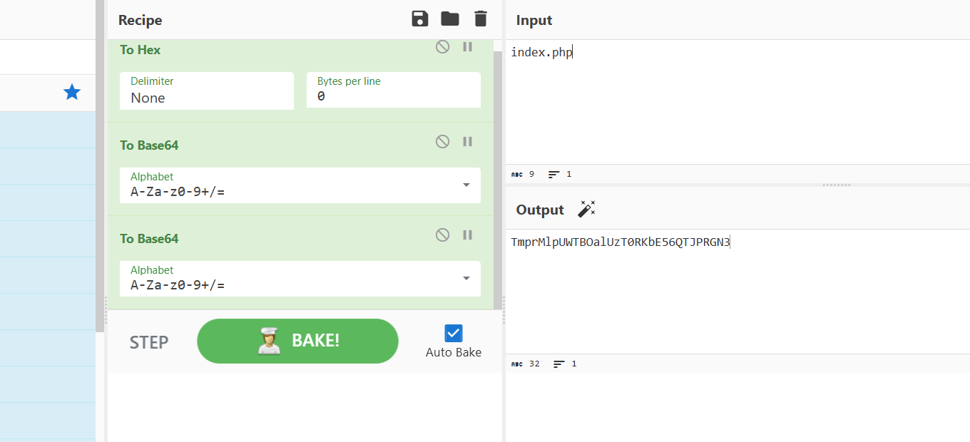Open the Load recipe folder icon
Screen dimensions: 970x442
[450, 19]
